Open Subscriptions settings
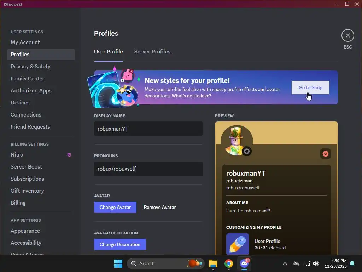 coord(41,179)
